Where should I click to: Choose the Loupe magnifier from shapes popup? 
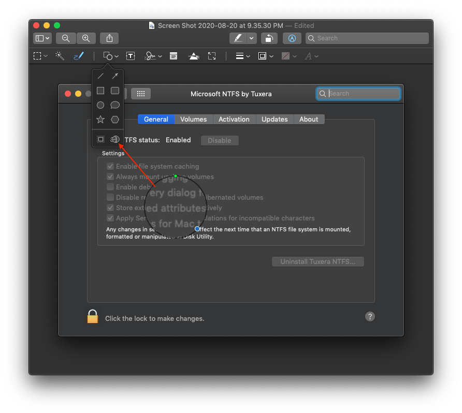pyautogui.click(x=115, y=139)
